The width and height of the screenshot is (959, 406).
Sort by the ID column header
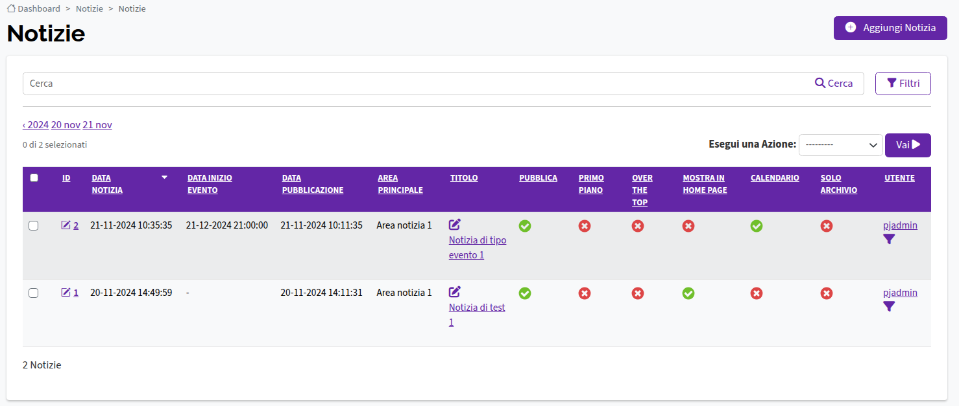[x=66, y=178]
